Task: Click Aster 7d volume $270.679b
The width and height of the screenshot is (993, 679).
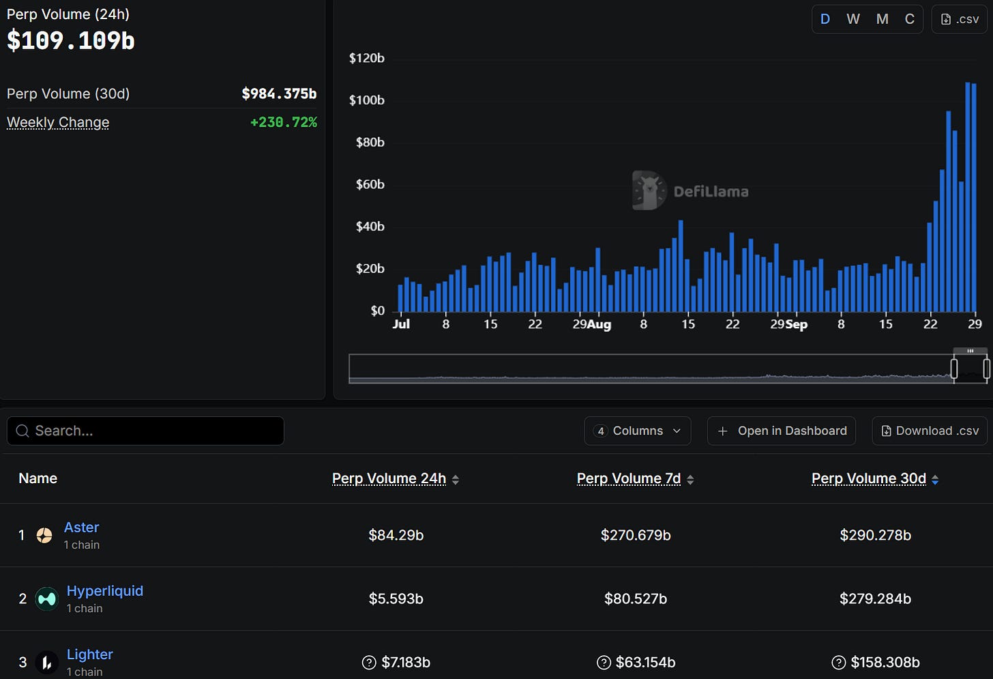Action: [636, 536]
